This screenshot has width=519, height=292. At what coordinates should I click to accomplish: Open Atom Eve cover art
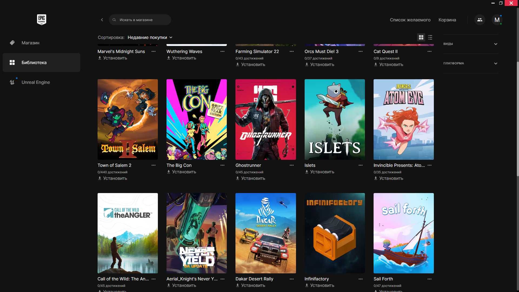404,119
